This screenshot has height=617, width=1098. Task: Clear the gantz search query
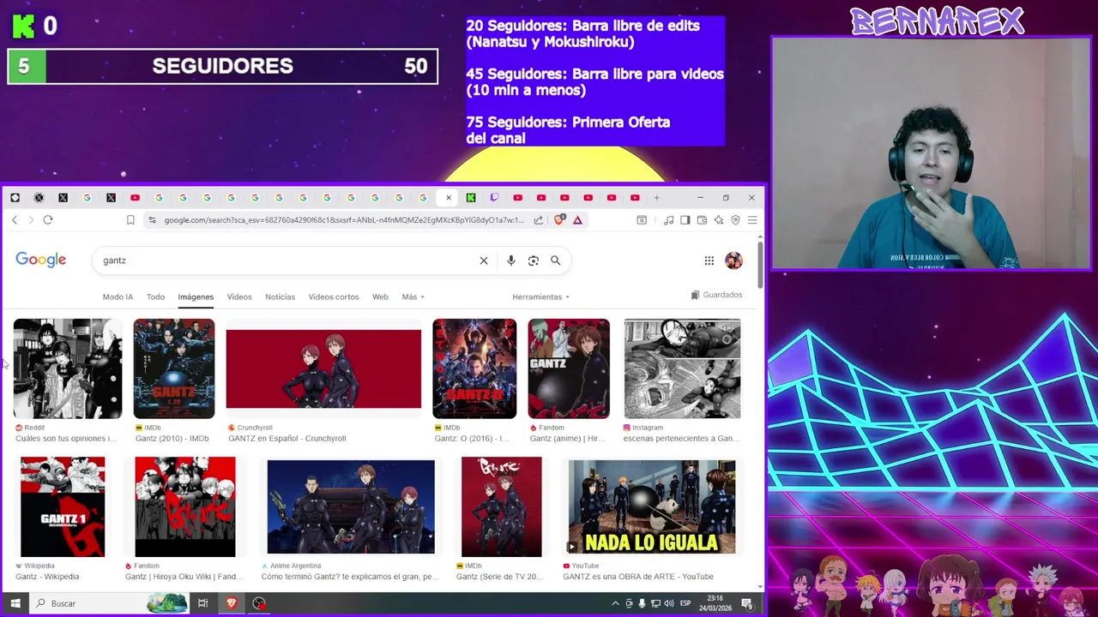[484, 261]
